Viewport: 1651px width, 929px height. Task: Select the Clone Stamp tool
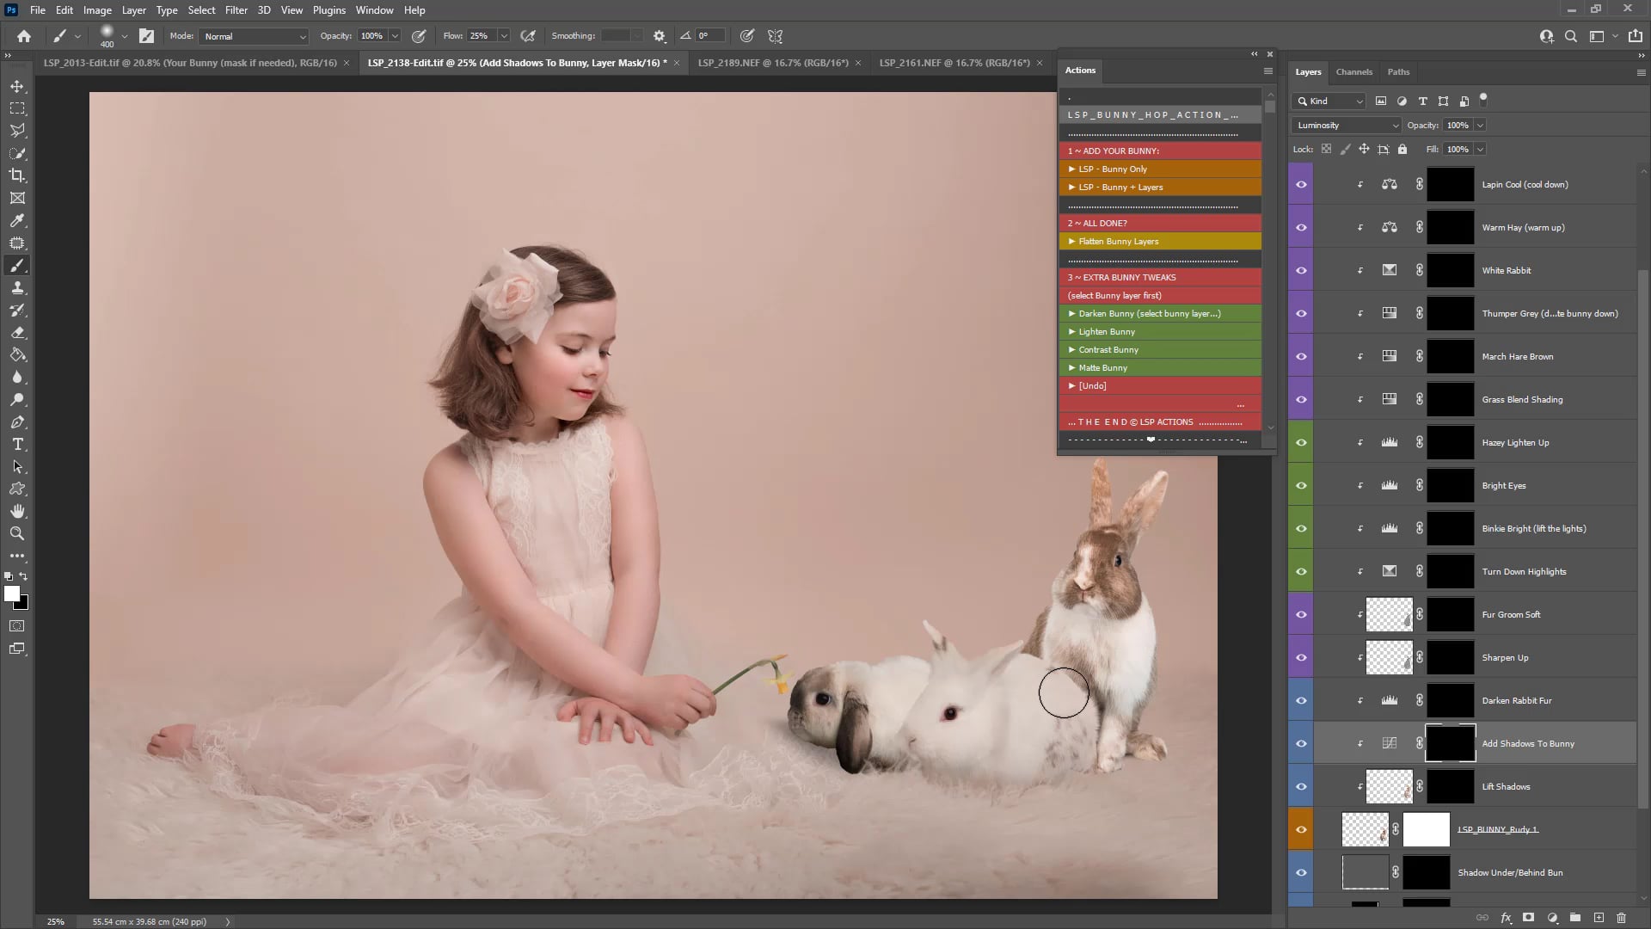click(x=17, y=287)
